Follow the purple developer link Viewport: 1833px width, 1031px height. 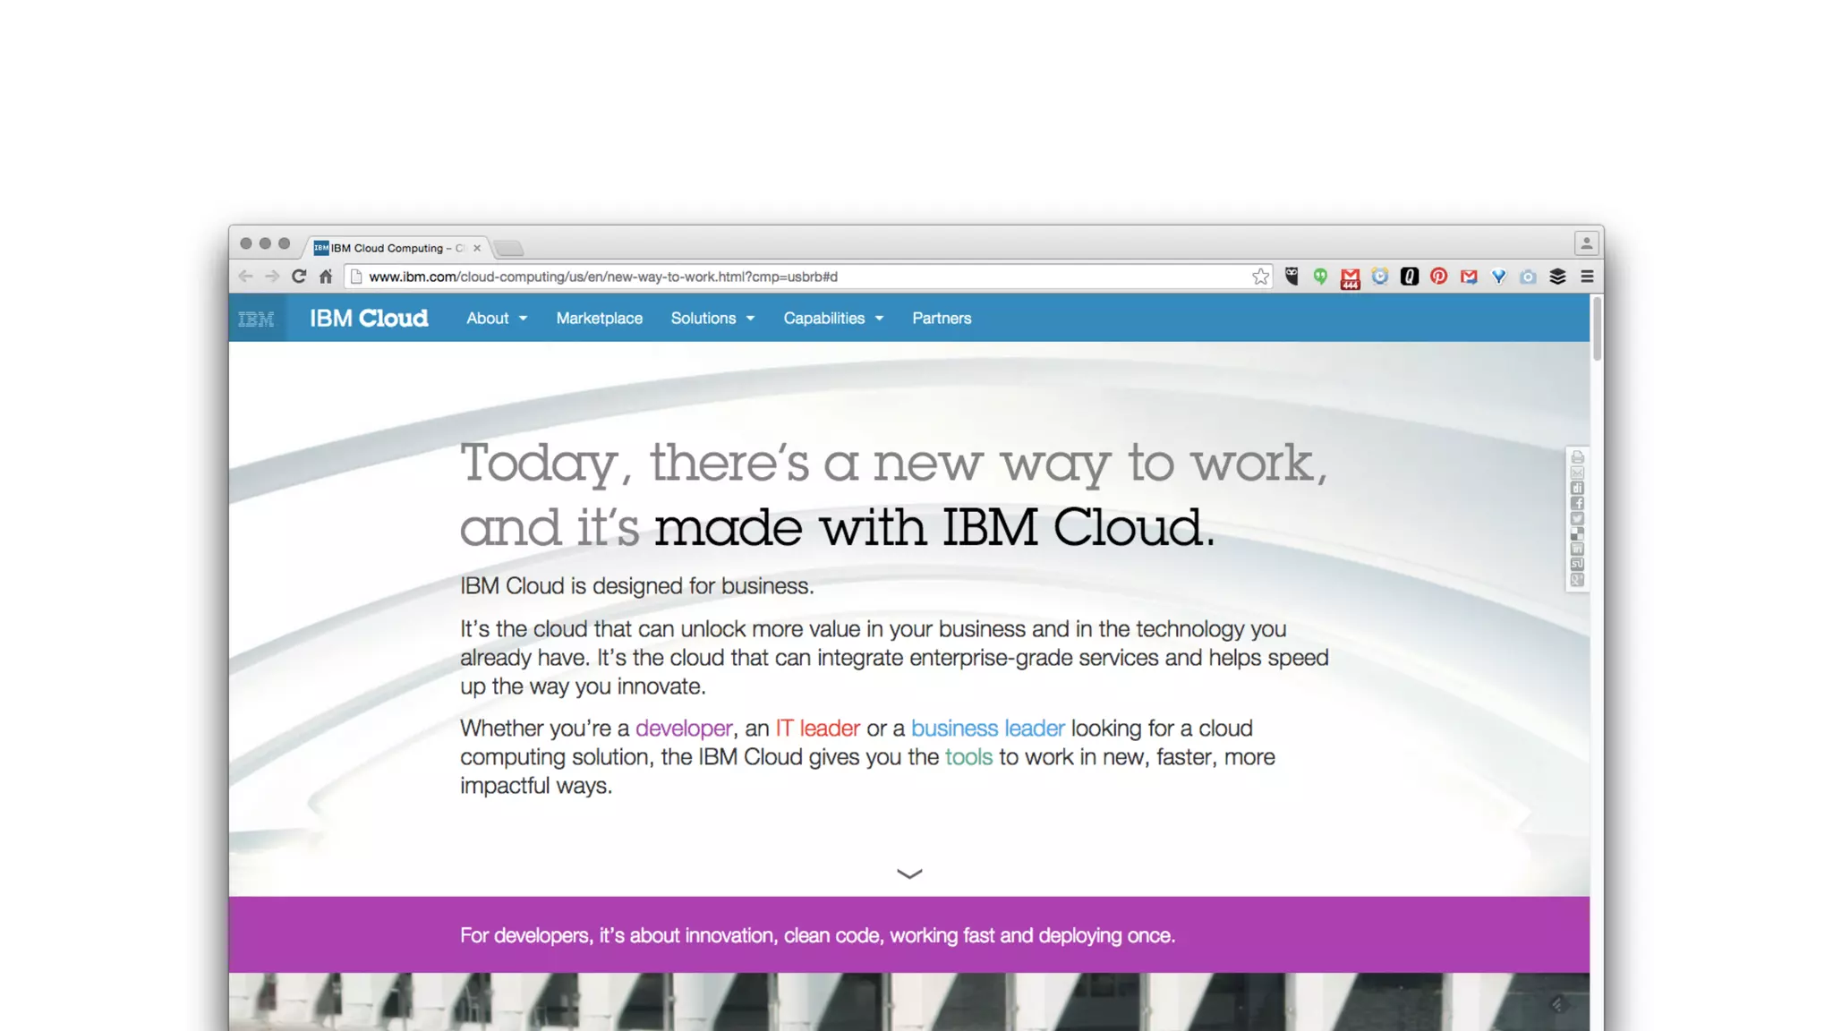click(684, 729)
